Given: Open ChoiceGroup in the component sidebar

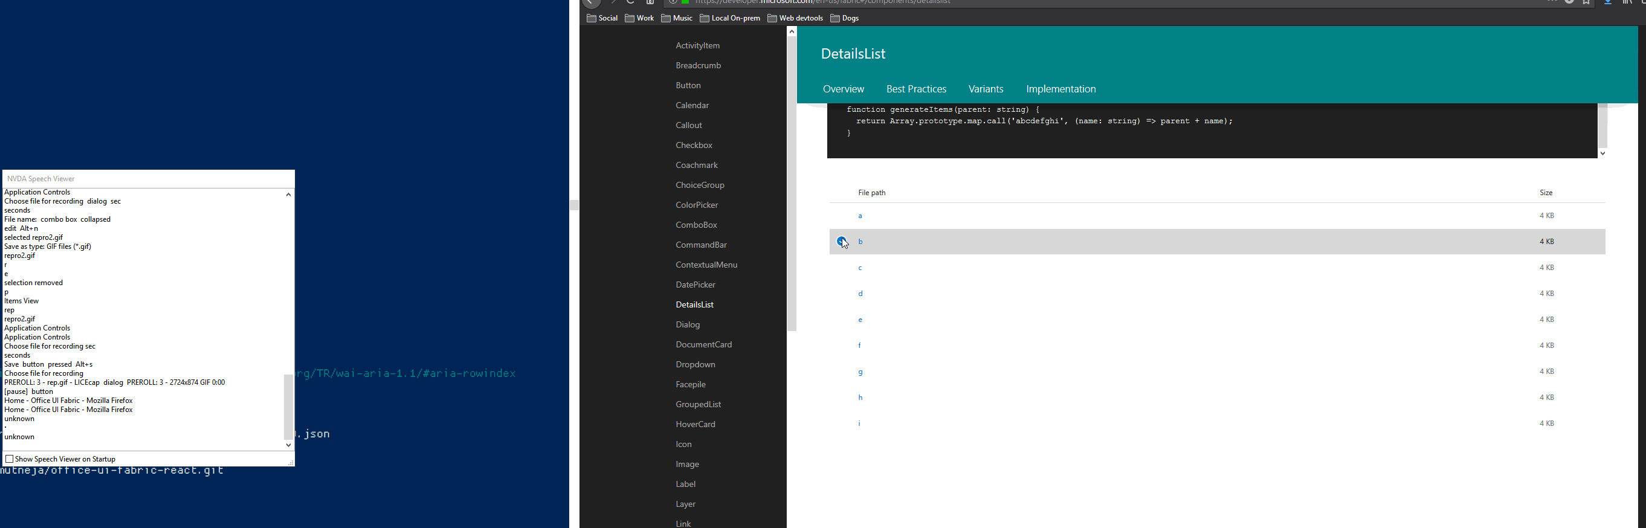Looking at the screenshot, I should click(700, 185).
